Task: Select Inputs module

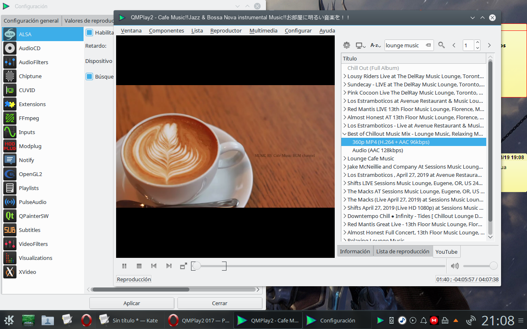Action: [43, 132]
